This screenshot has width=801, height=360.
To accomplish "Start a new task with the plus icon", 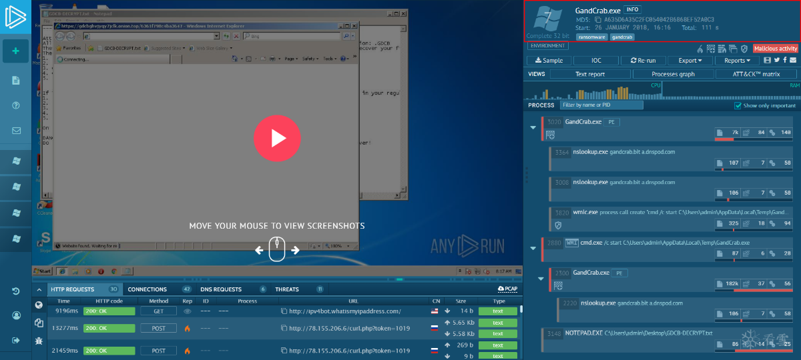I will pos(15,51).
